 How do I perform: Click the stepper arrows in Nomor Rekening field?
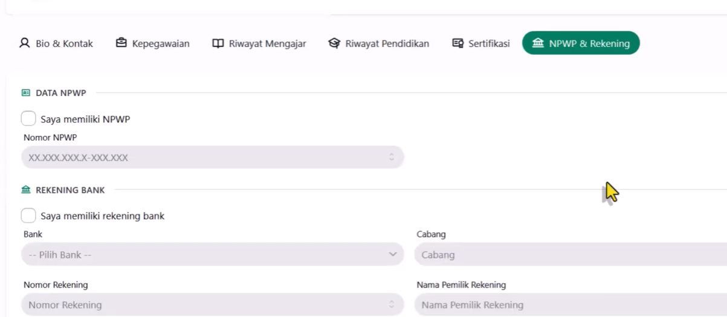392,305
